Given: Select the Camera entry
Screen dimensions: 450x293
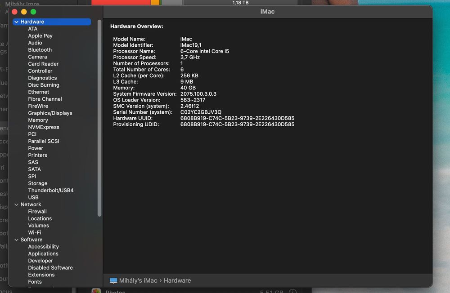Looking at the screenshot, I should click(37, 57).
